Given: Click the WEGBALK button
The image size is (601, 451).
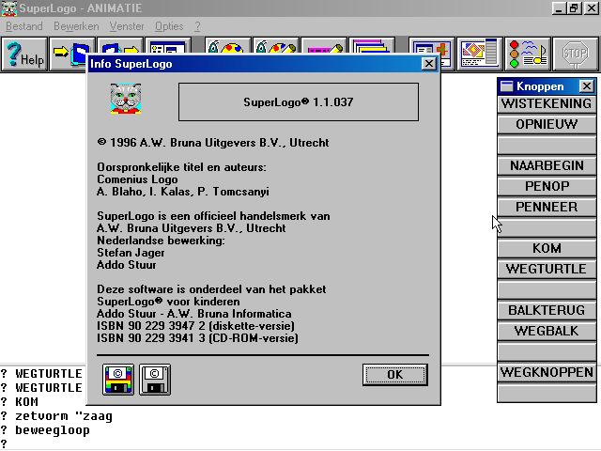Looking at the screenshot, I should pos(547,332).
